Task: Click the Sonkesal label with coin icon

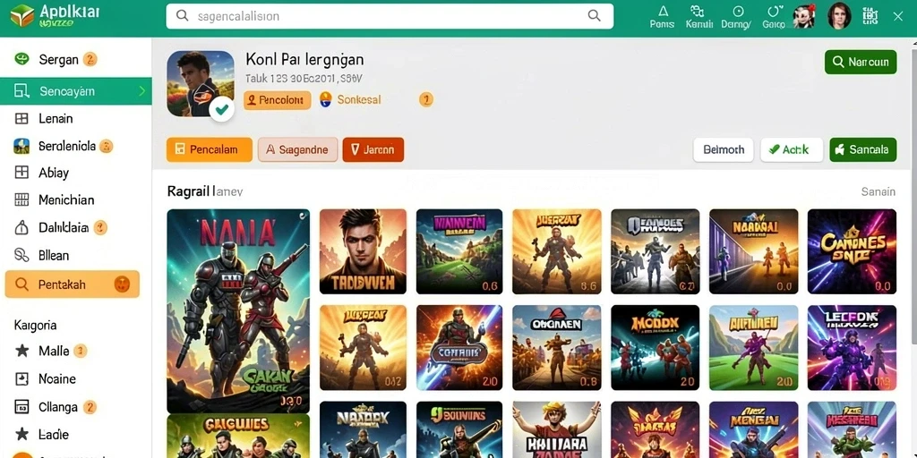Action: [x=350, y=100]
